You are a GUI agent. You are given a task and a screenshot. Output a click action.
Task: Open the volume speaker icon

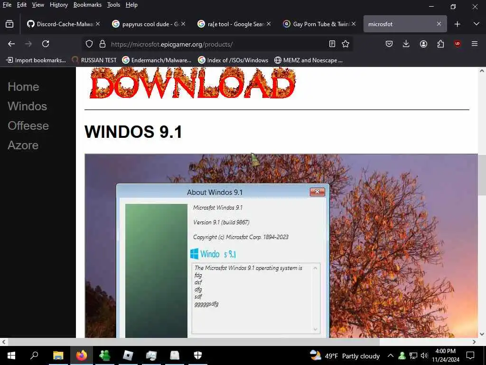tap(424, 355)
